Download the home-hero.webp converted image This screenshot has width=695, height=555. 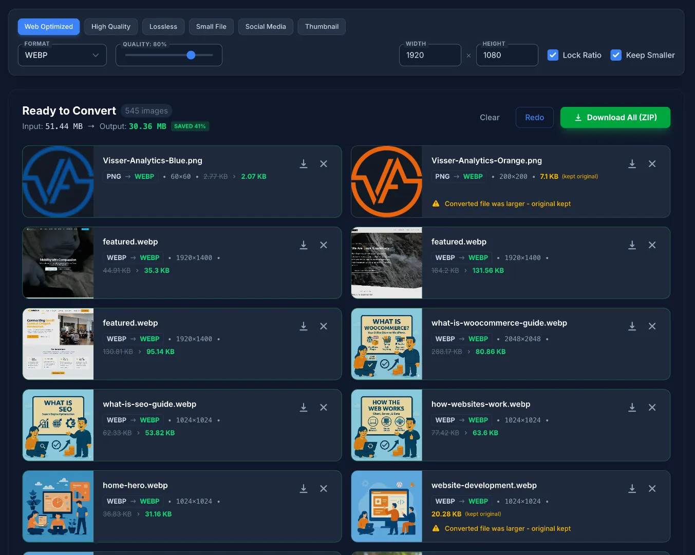304,489
